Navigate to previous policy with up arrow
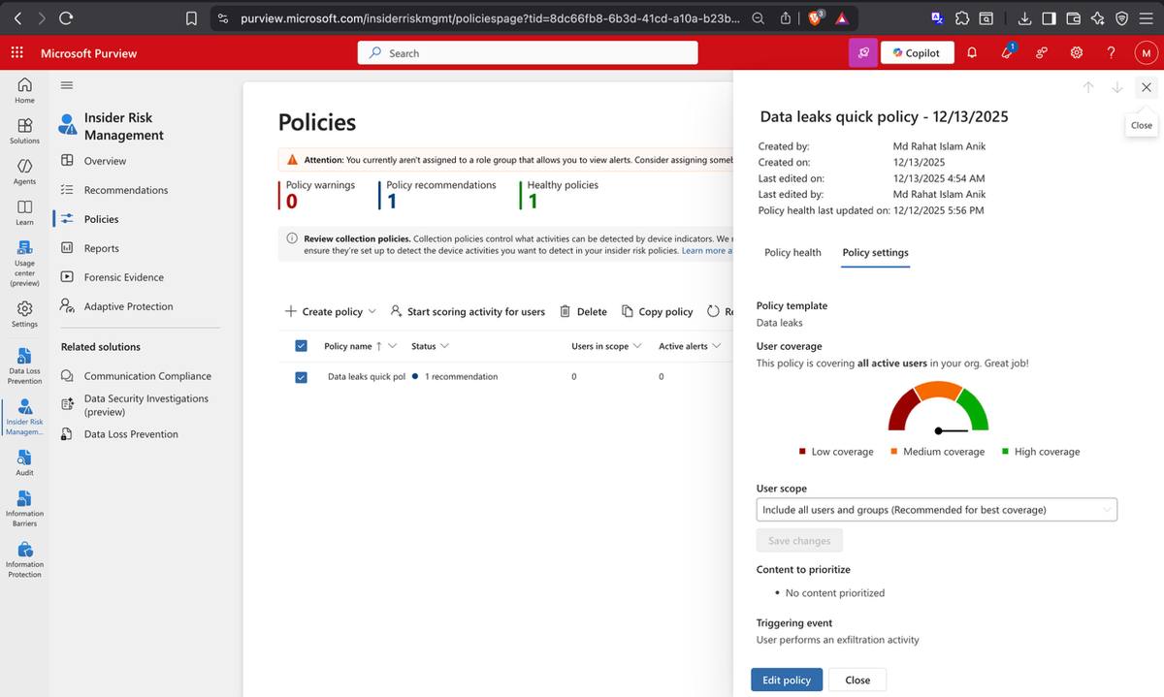 [1088, 87]
